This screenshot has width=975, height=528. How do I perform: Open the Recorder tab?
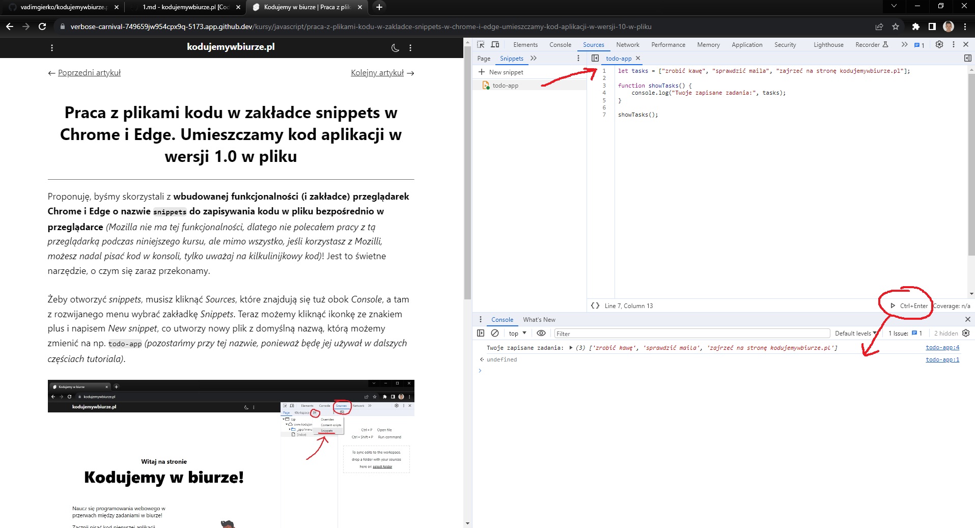pyautogui.click(x=872, y=45)
